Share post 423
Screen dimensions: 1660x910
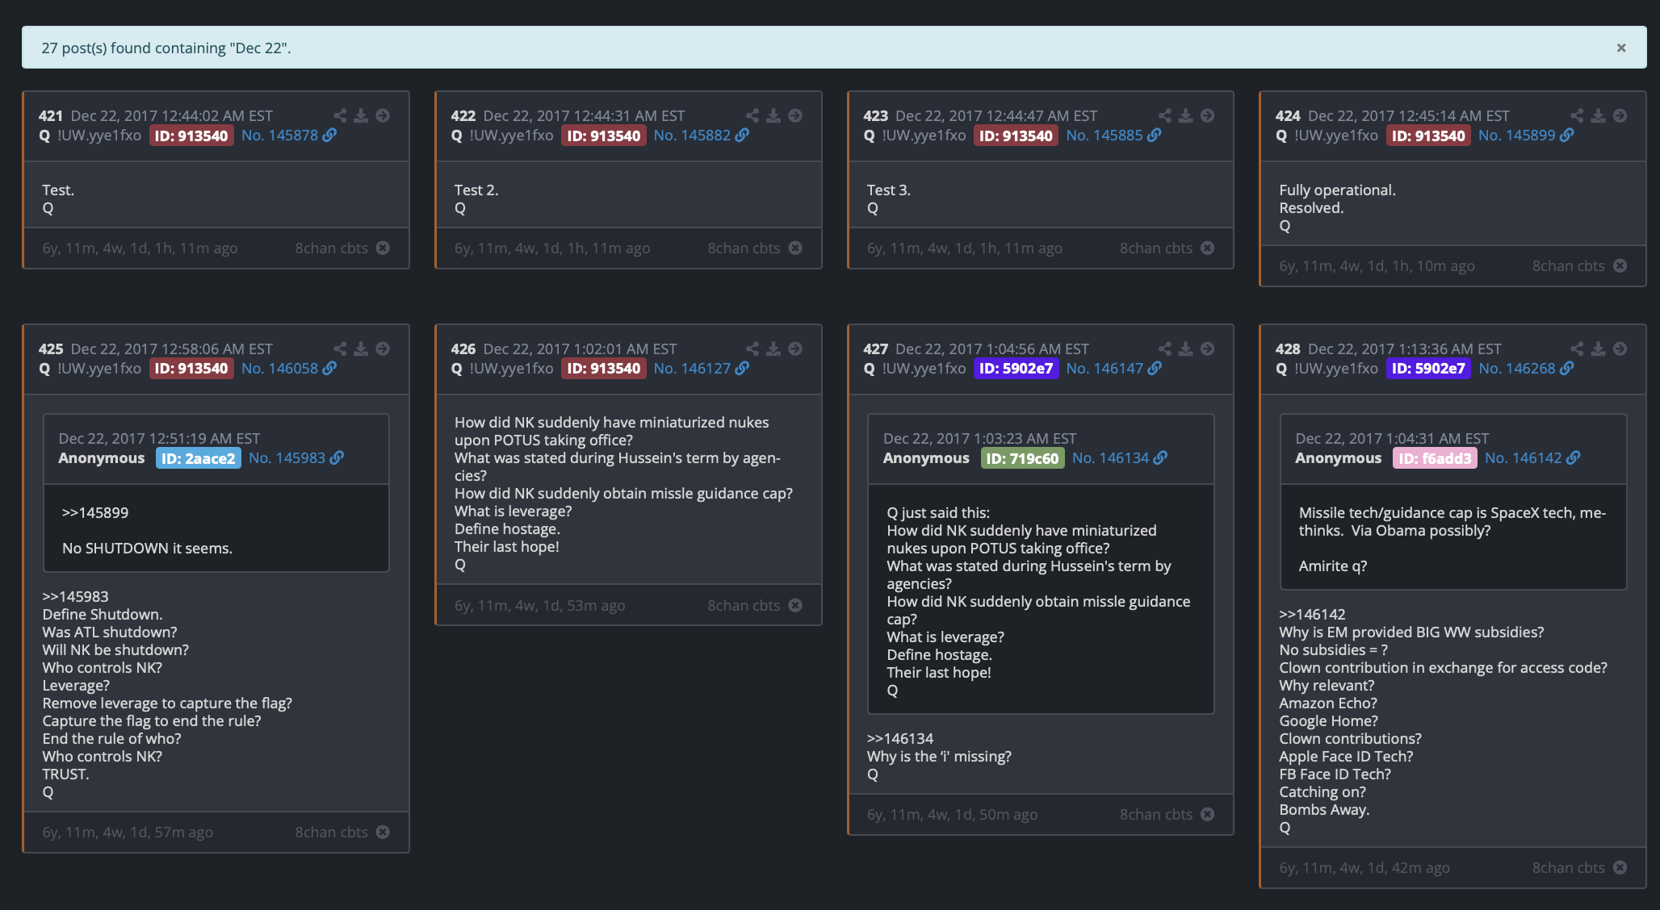click(1165, 116)
